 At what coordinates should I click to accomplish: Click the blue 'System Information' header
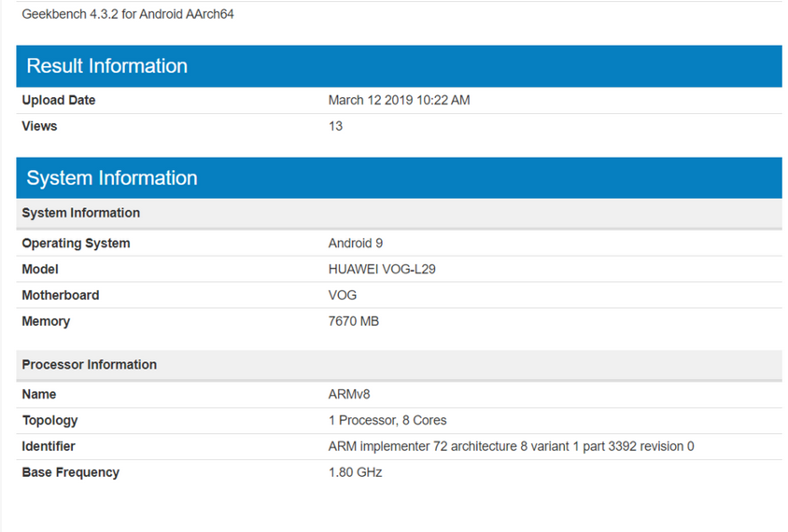tap(399, 178)
